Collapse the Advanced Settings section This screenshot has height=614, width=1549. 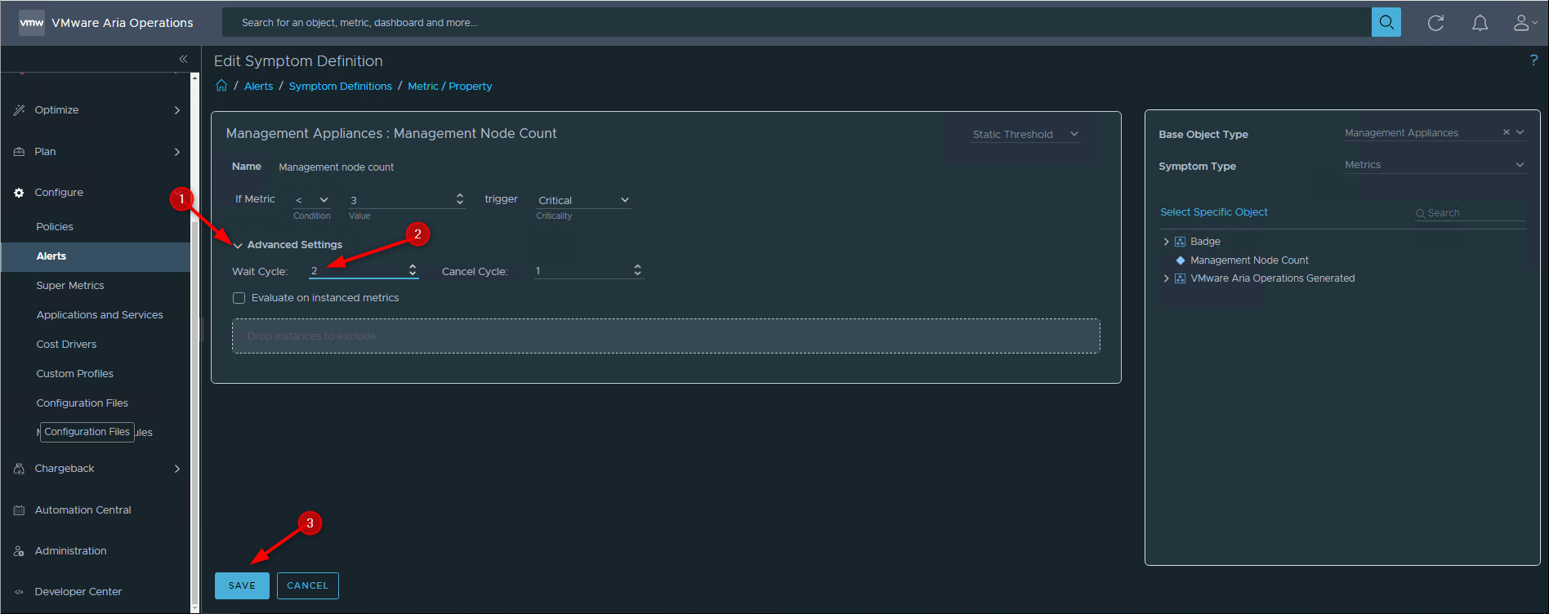tap(238, 245)
